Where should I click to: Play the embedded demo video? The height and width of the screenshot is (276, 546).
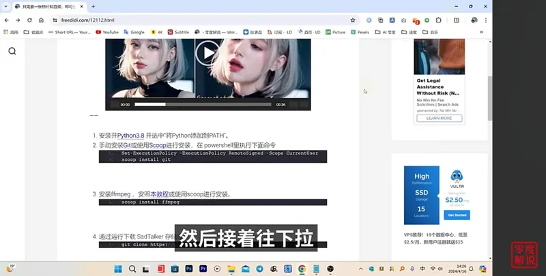tap(208, 53)
